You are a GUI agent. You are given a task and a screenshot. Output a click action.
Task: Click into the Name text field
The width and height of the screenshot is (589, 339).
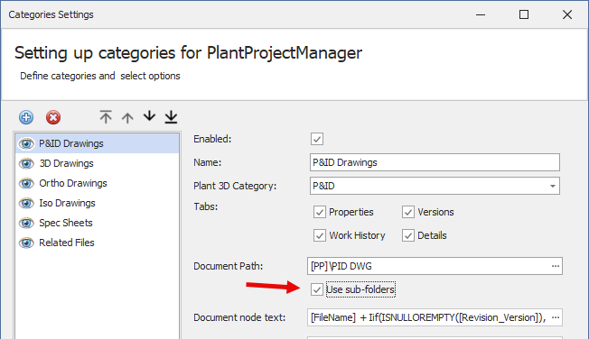[x=435, y=162]
